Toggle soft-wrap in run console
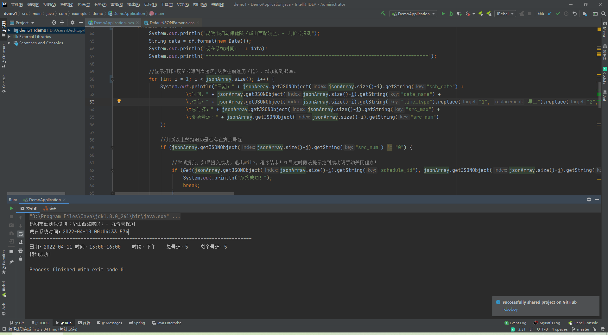This screenshot has width=608, height=335. pyautogui.click(x=21, y=234)
